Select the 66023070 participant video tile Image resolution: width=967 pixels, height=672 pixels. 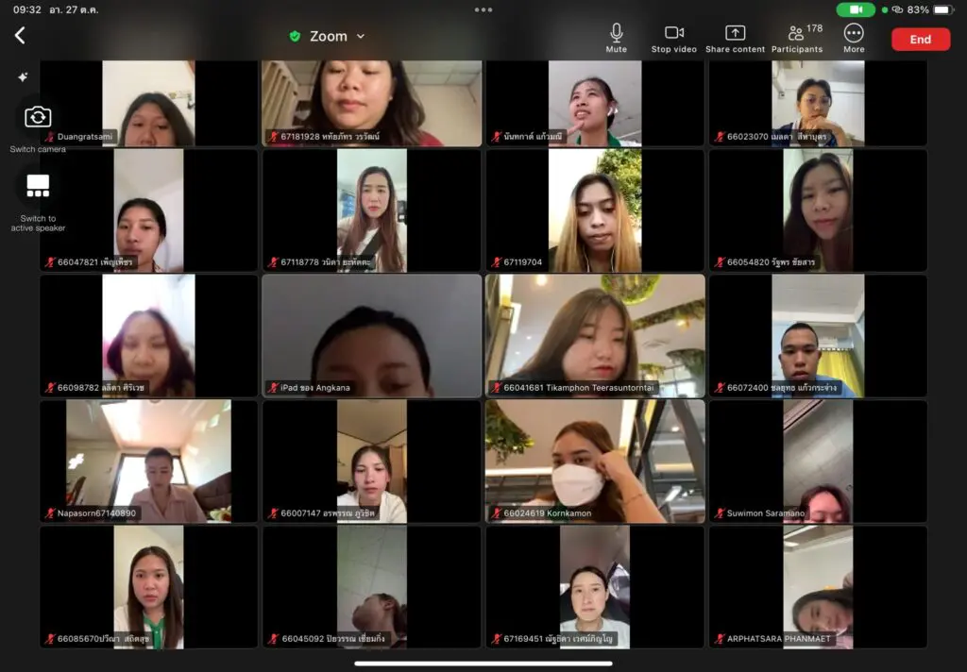tap(818, 103)
